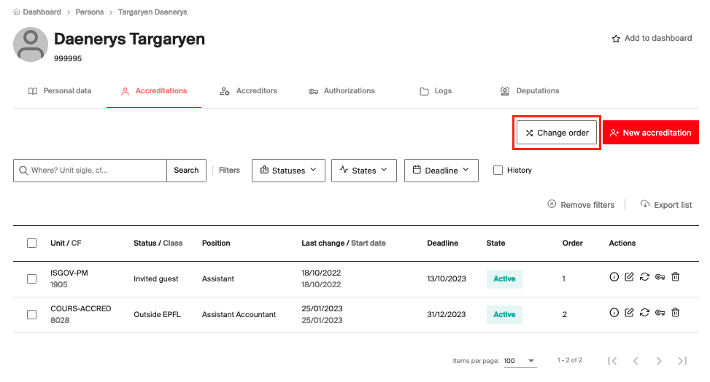Select the ISGOV-PM row checkbox
The image size is (710, 382).
(x=32, y=278)
